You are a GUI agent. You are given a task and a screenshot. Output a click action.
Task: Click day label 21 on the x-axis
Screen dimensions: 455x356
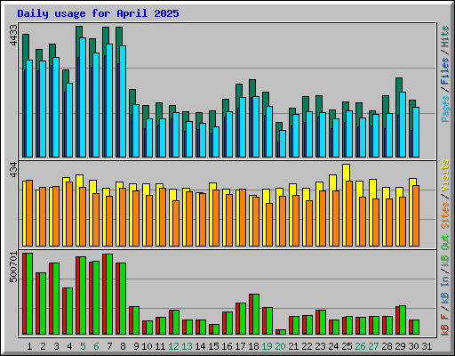click(293, 346)
